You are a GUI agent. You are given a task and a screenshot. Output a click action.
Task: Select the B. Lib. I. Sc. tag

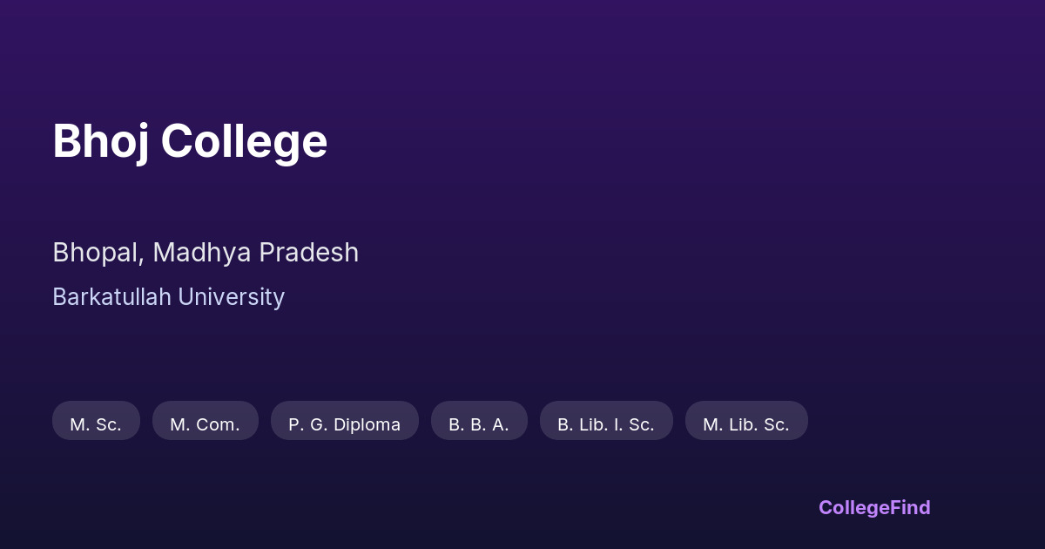[606, 421]
